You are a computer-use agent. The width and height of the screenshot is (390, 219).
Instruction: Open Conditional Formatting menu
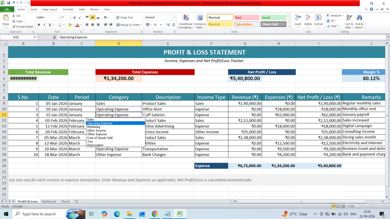pyautogui.click(x=185, y=22)
